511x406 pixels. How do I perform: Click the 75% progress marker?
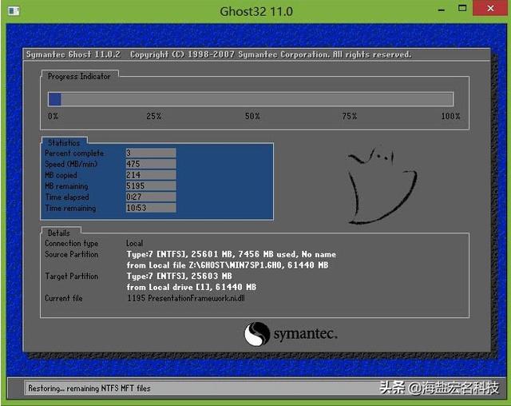coord(350,116)
